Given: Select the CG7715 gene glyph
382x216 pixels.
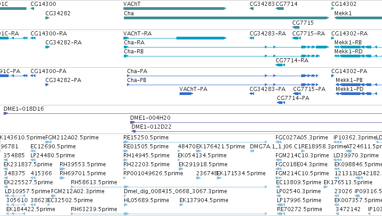Looking at the screenshot, I should point(296,27).
